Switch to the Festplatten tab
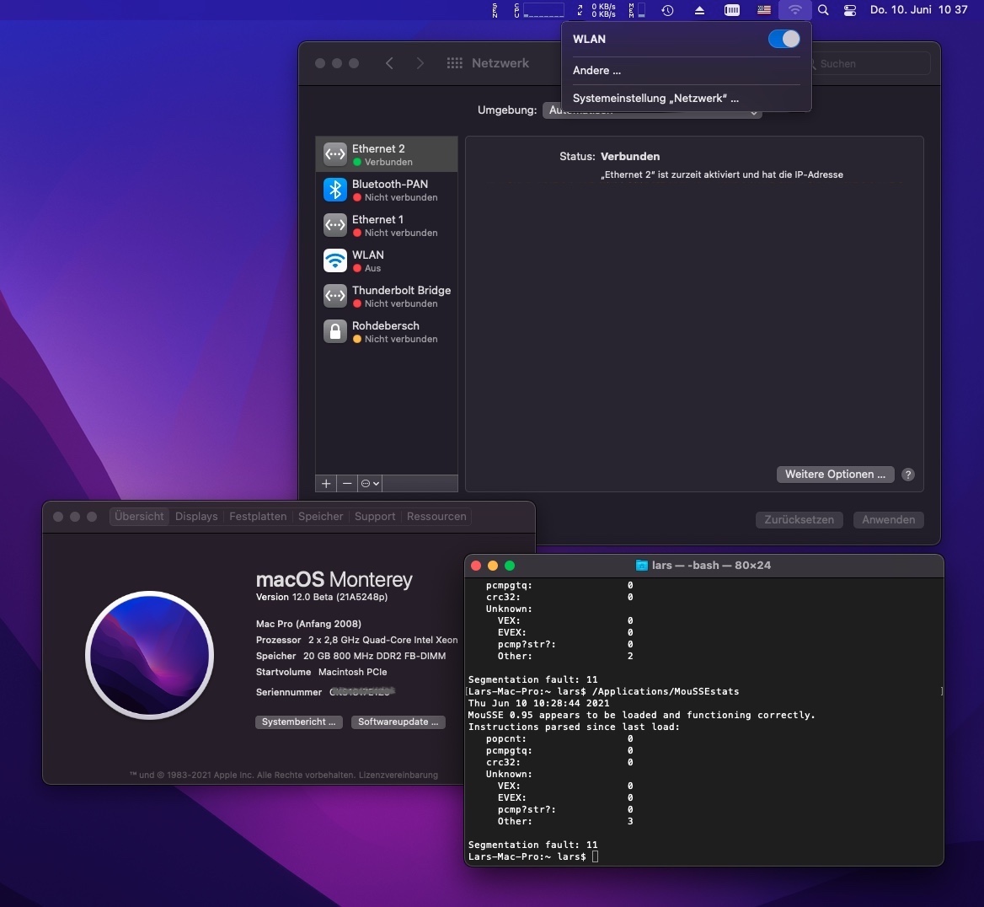The height and width of the screenshot is (907, 984). (x=258, y=517)
